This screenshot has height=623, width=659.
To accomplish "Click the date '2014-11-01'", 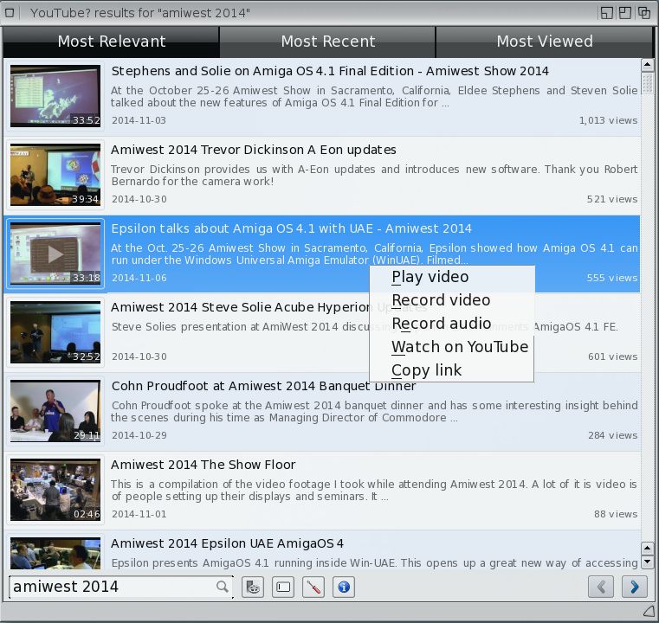I will [139, 514].
